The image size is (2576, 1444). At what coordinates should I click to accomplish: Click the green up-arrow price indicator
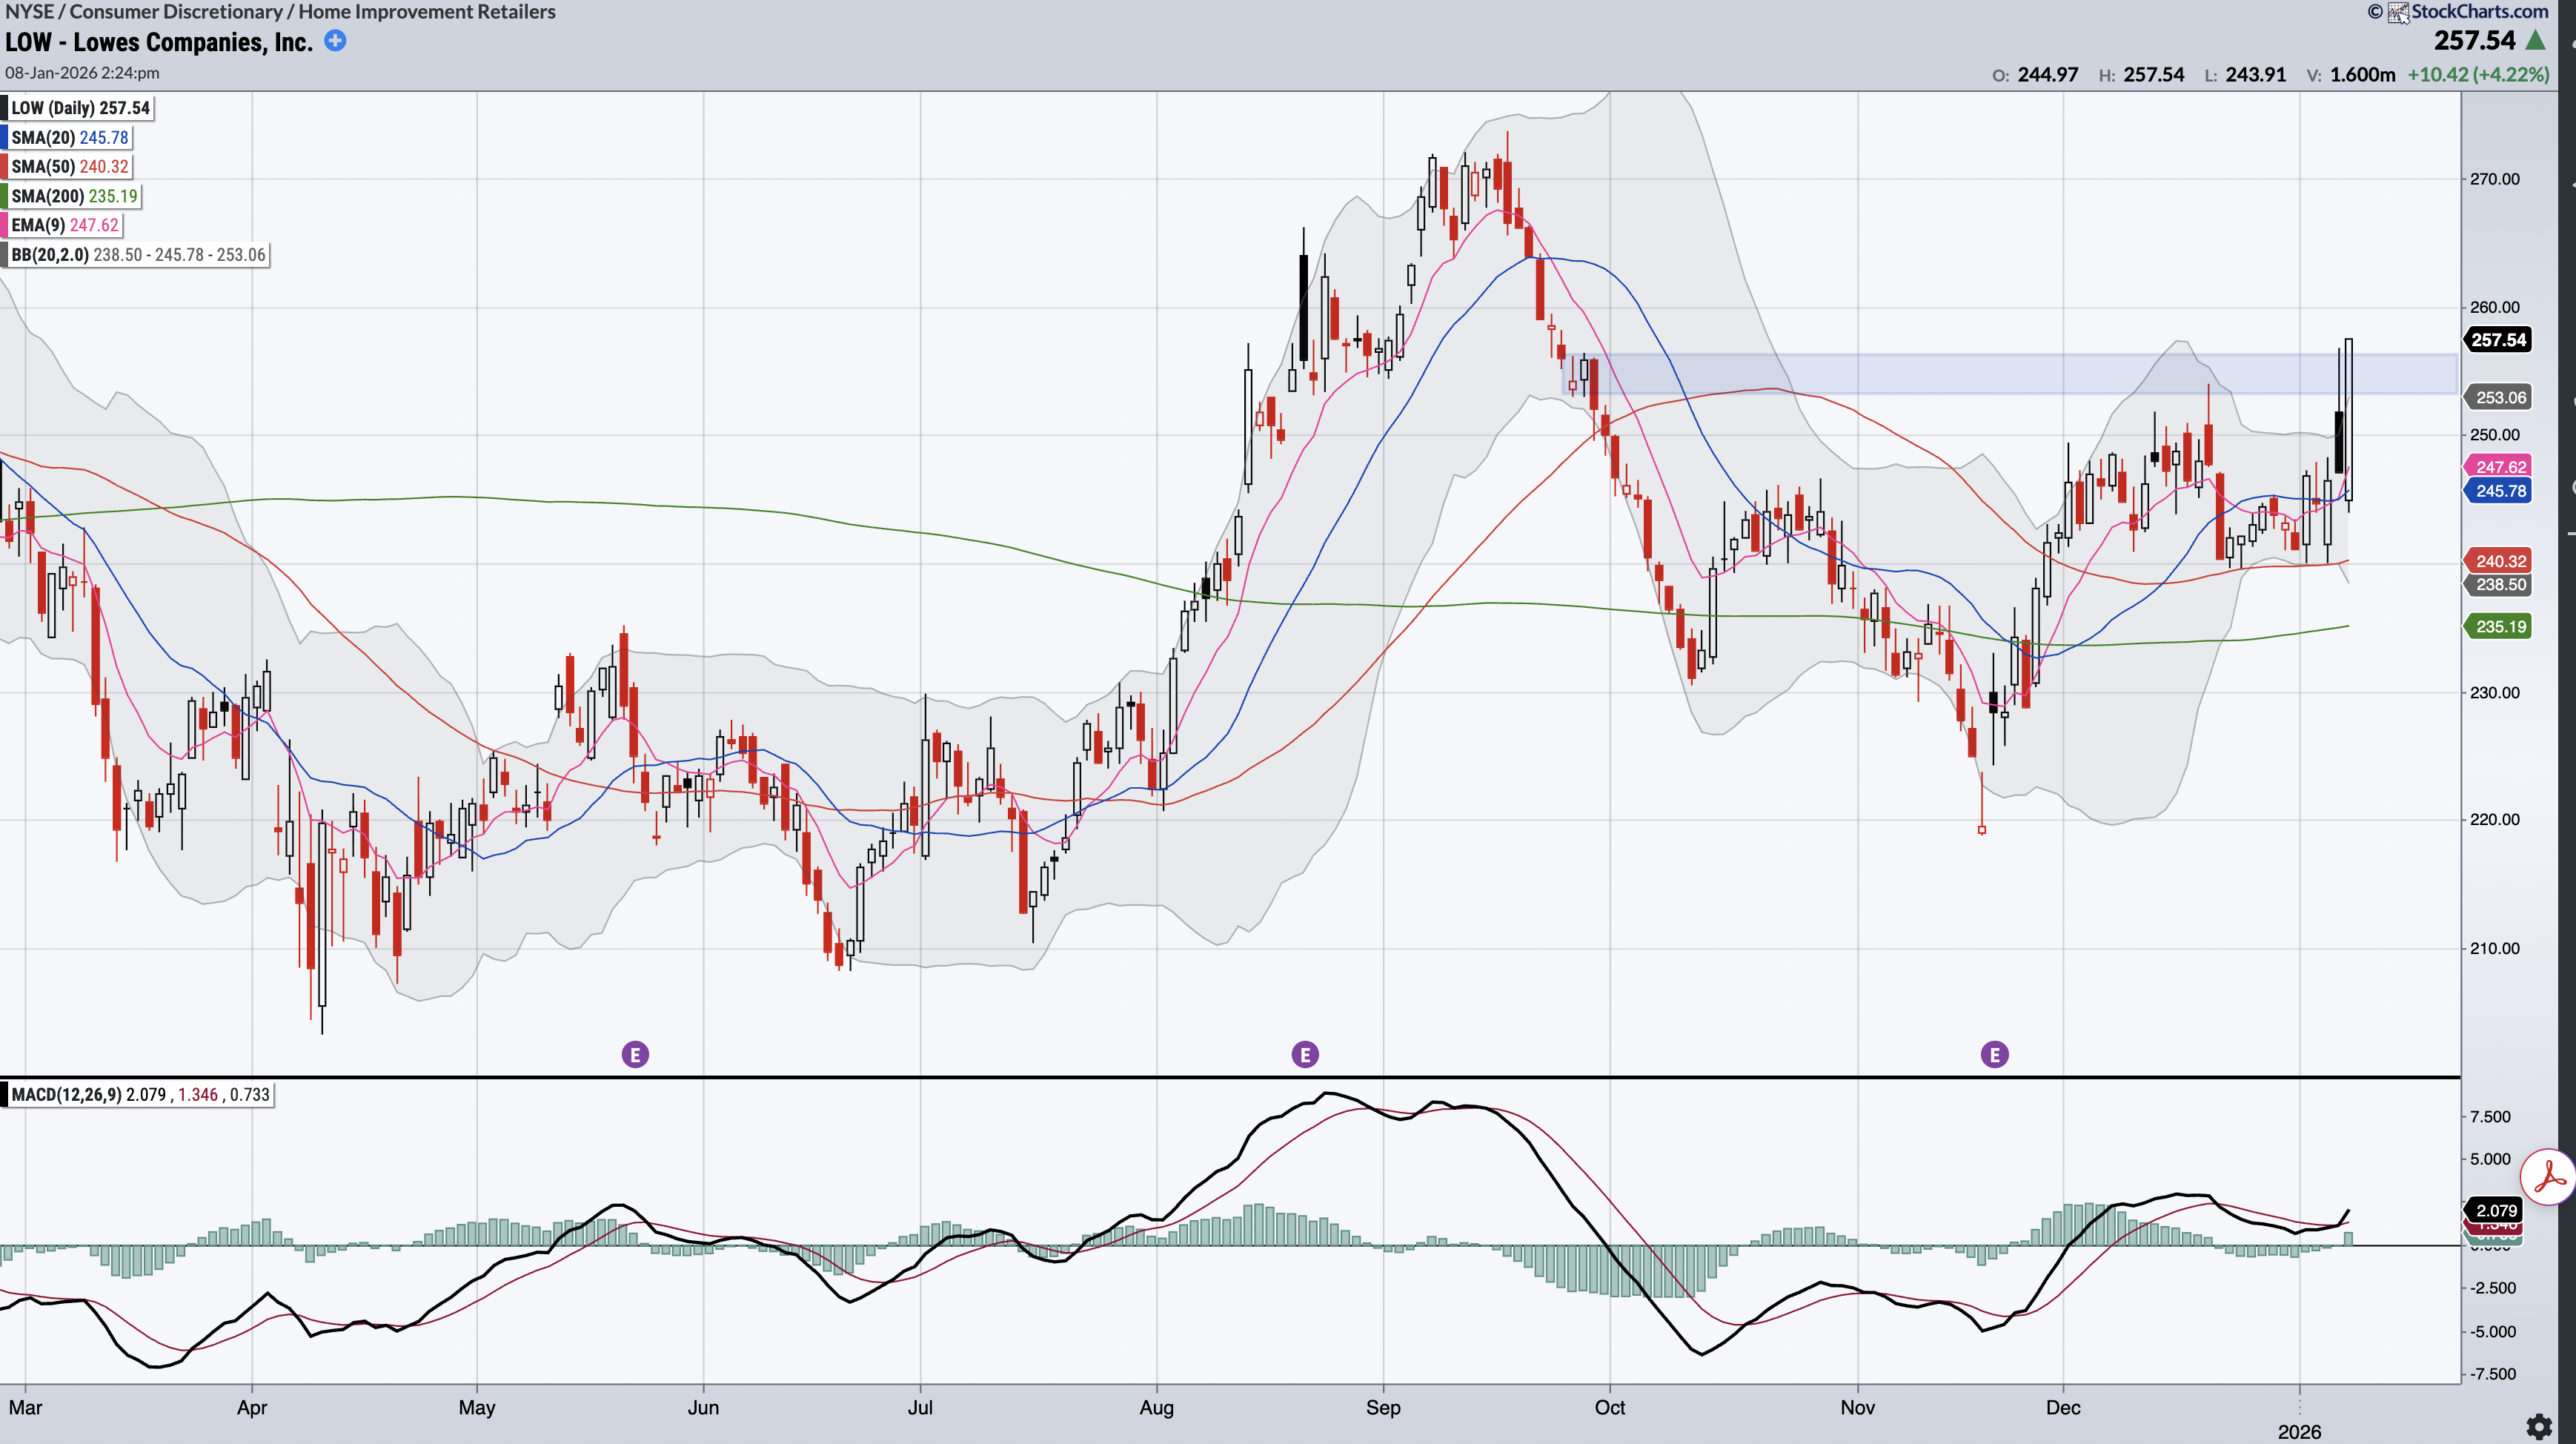[x=2535, y=40]
